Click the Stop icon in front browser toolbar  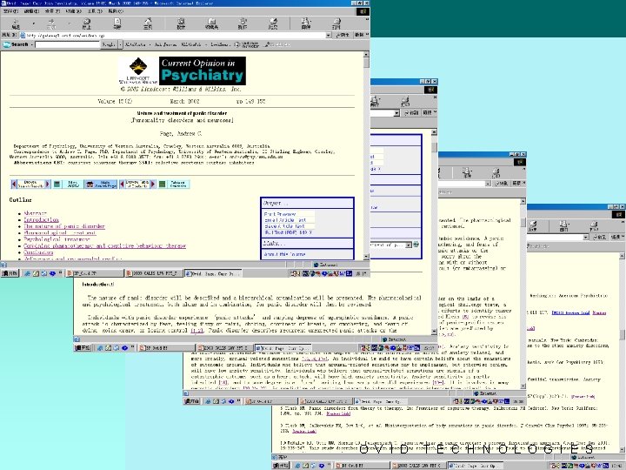tap(86, 23)
